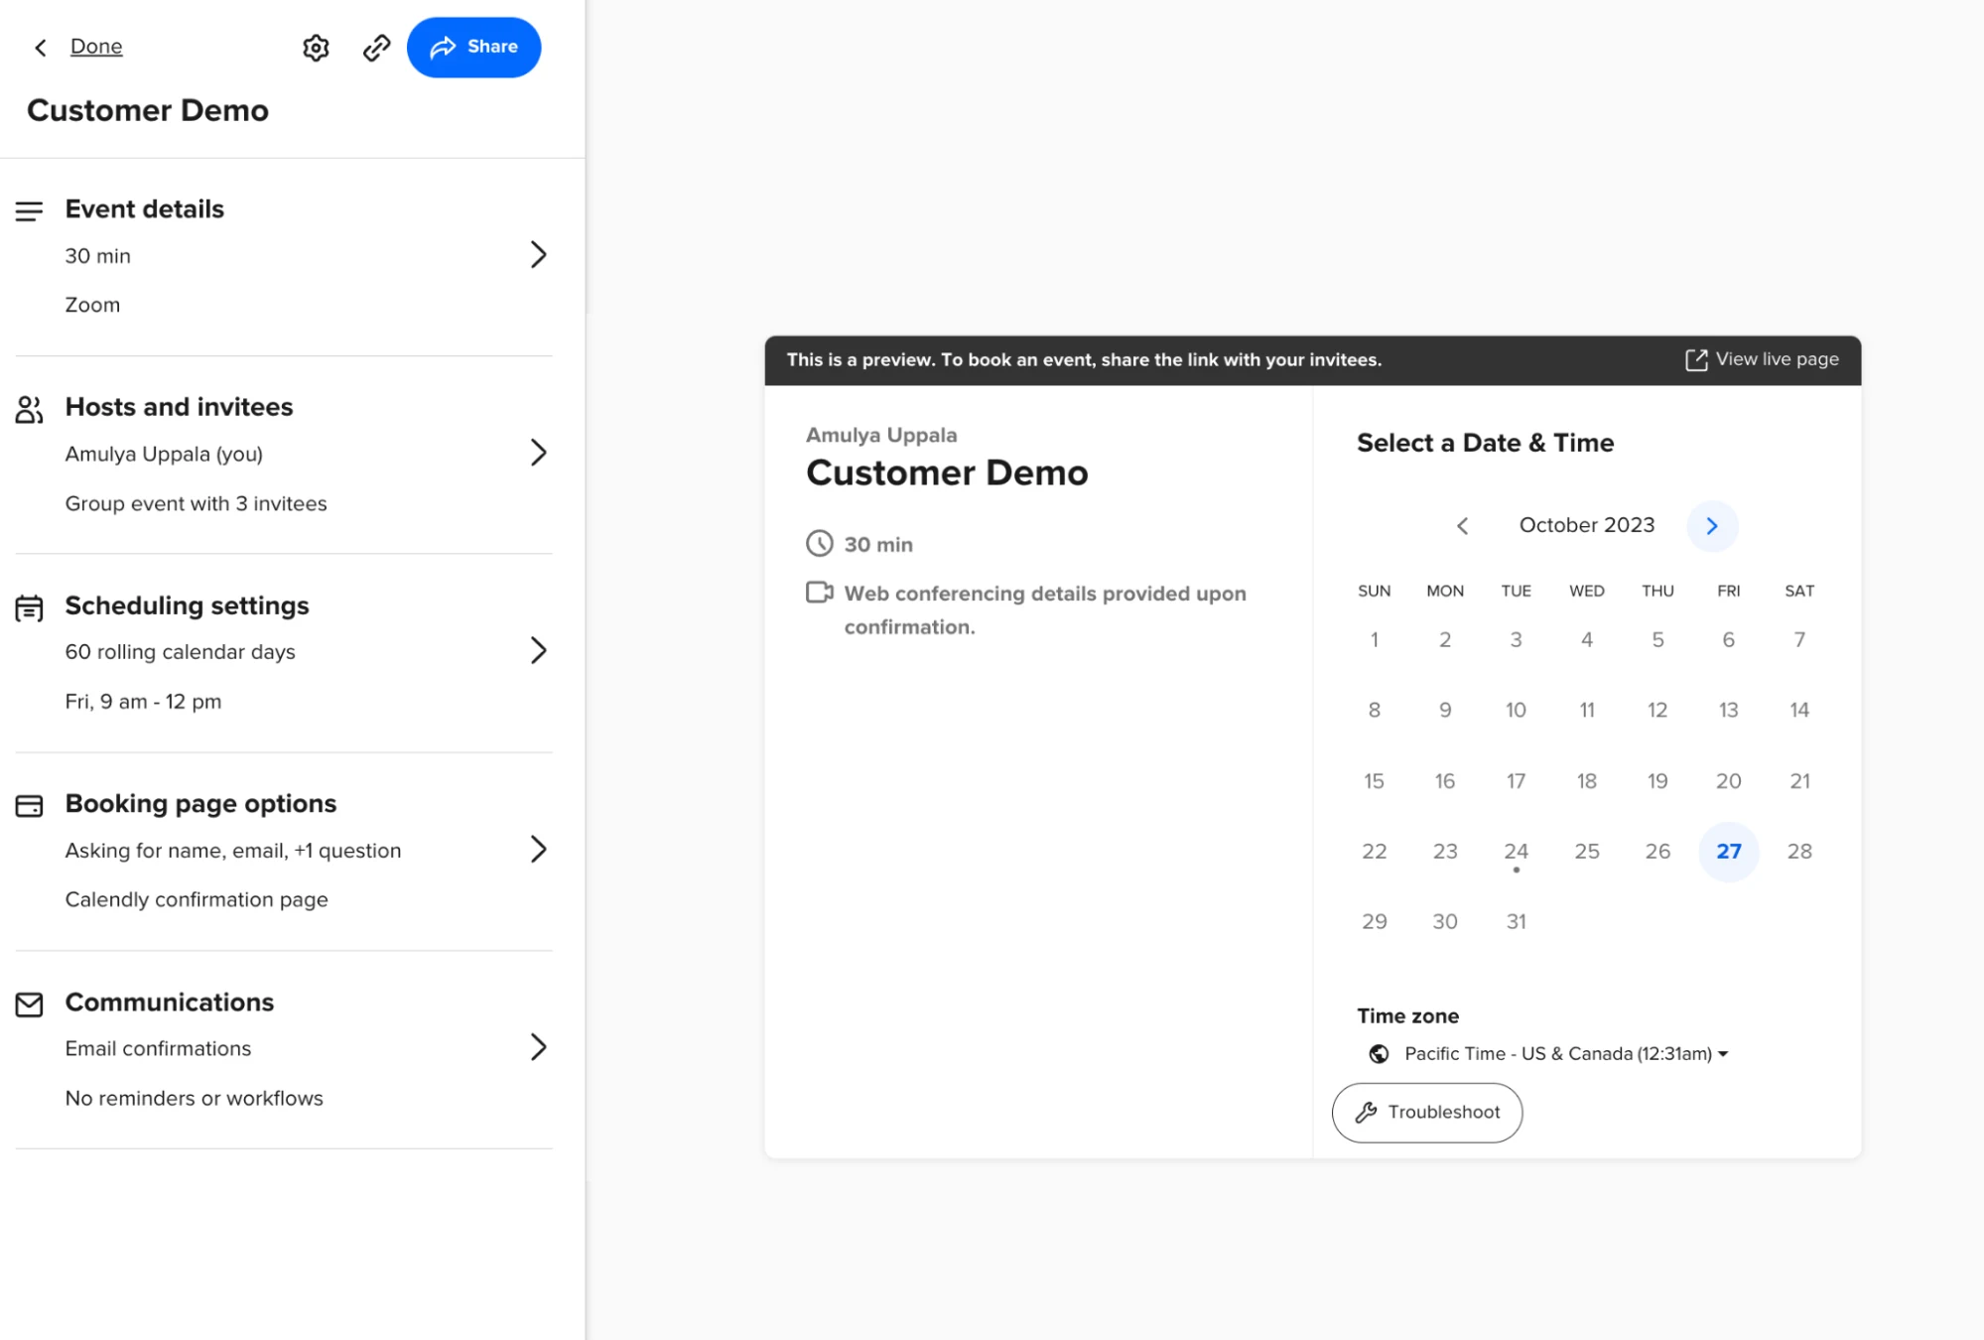Click the share icon button
Image resolution: width=1984 pixels, height=1340 pixels.
coord(472,47)
